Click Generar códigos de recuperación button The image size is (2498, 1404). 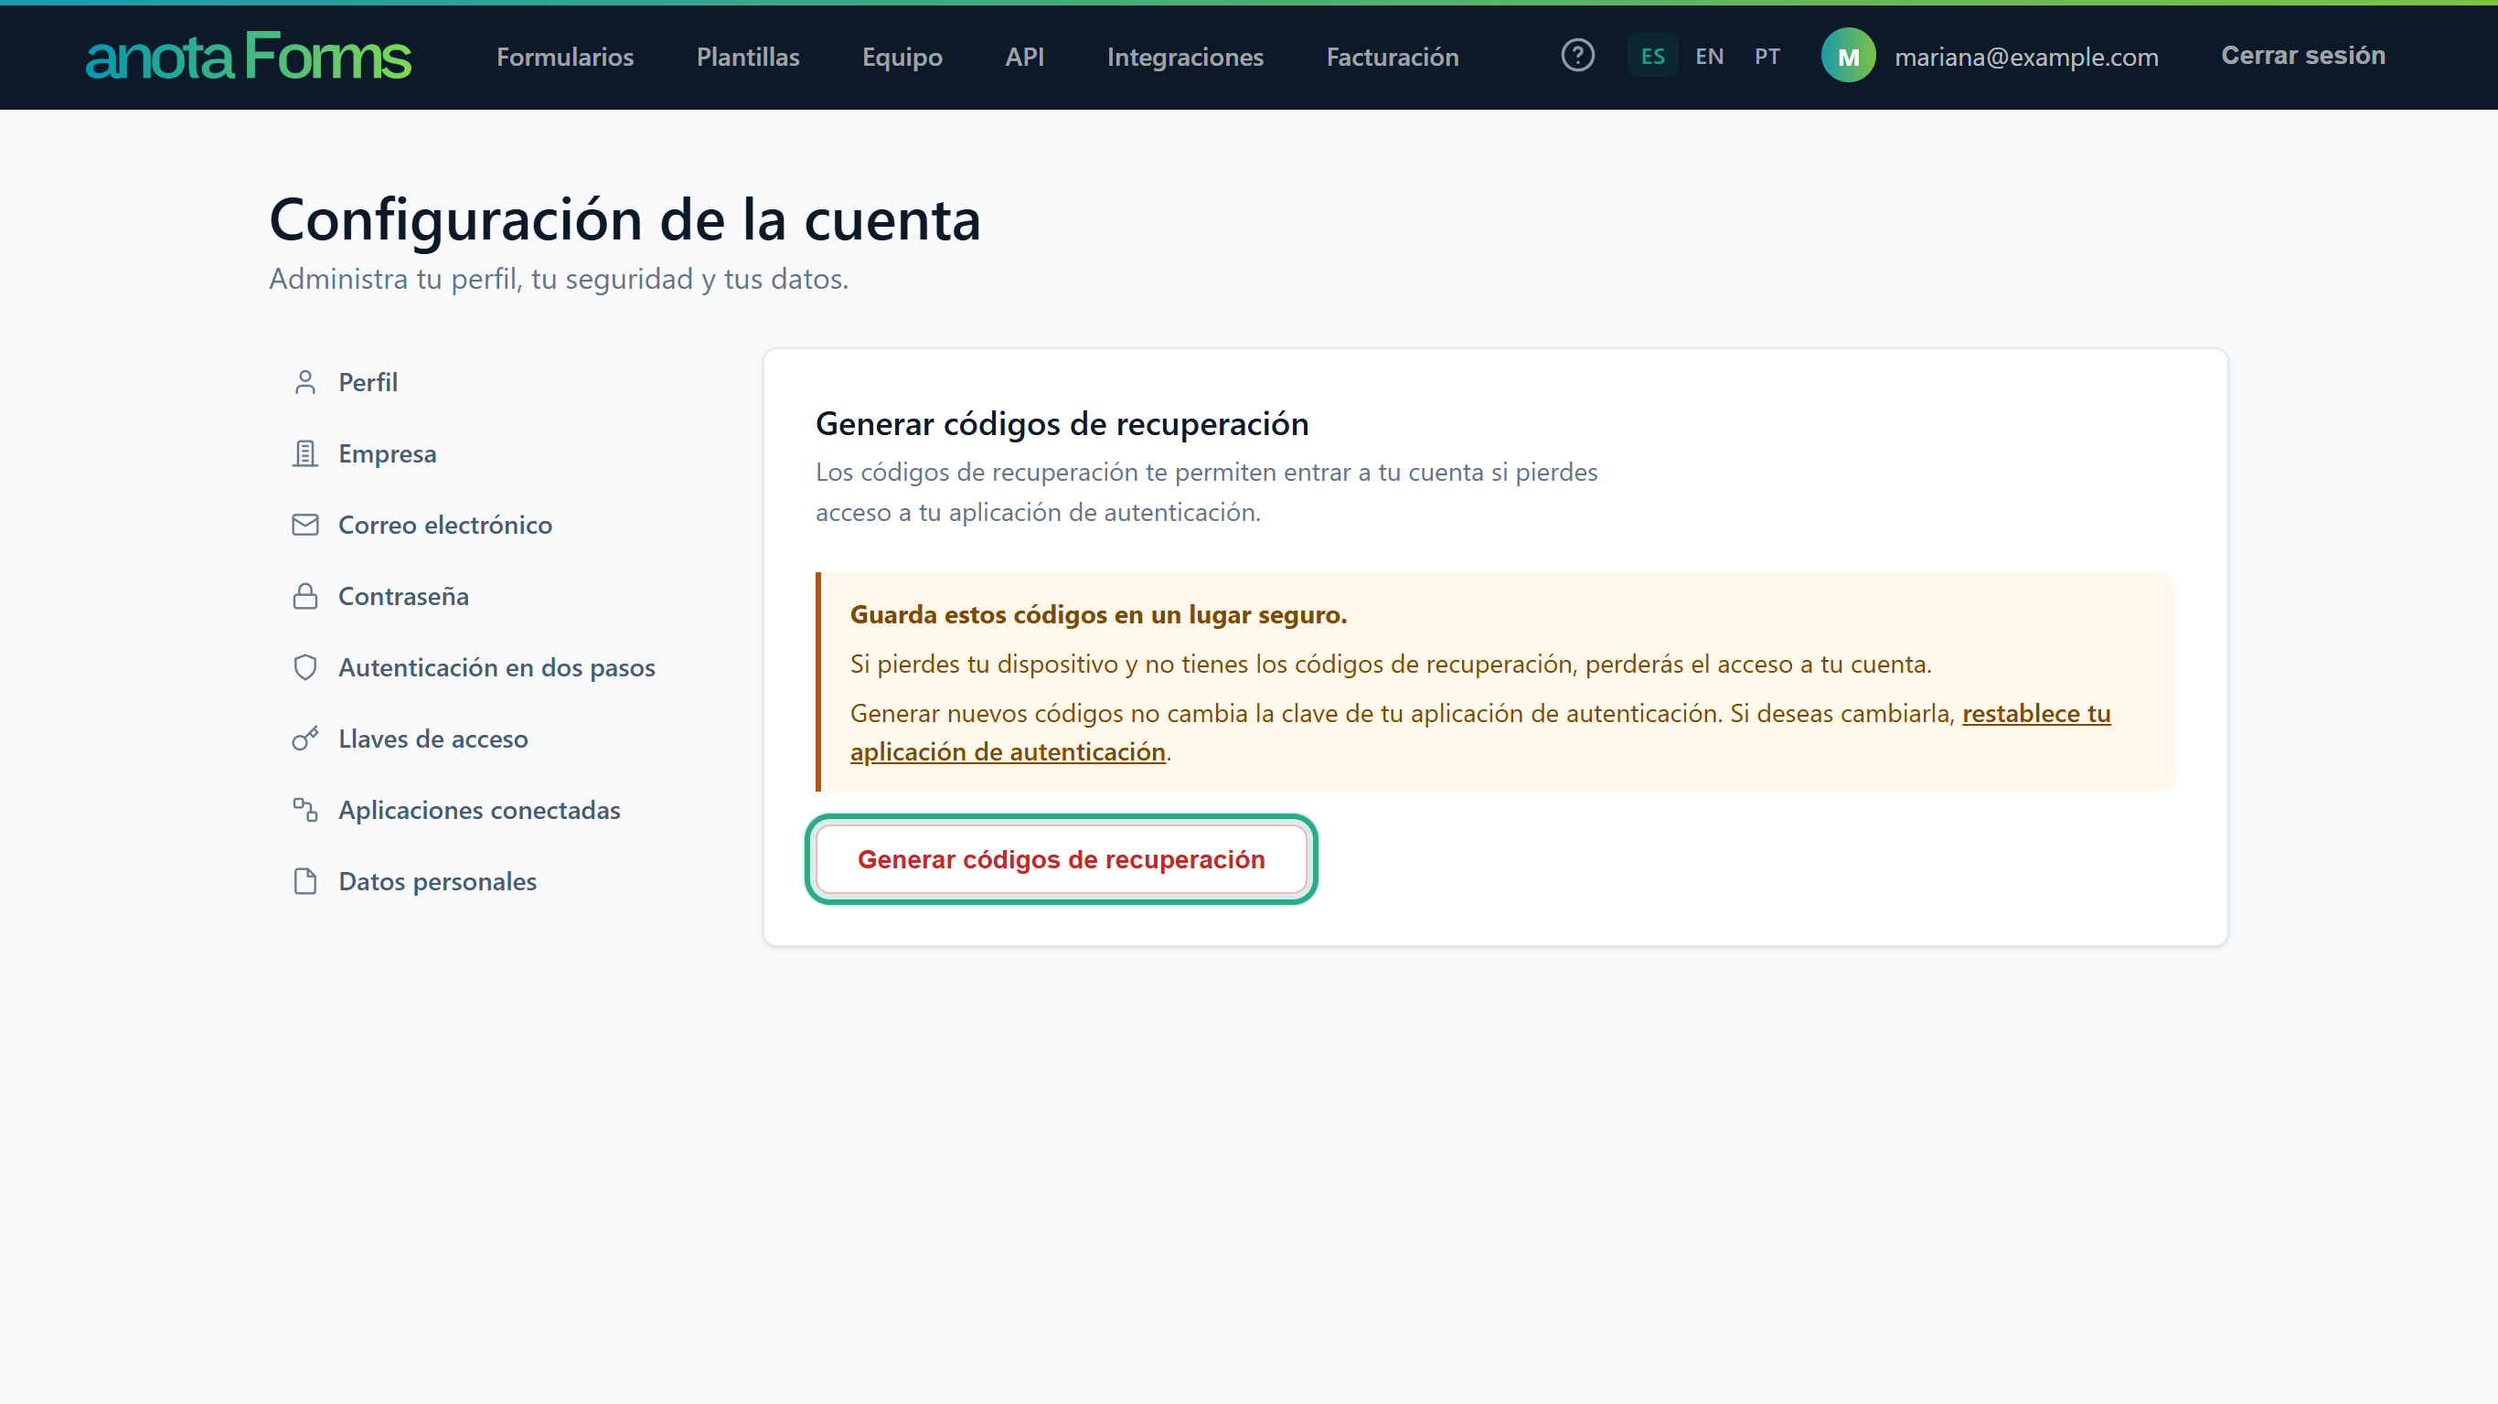point(1061,859)
